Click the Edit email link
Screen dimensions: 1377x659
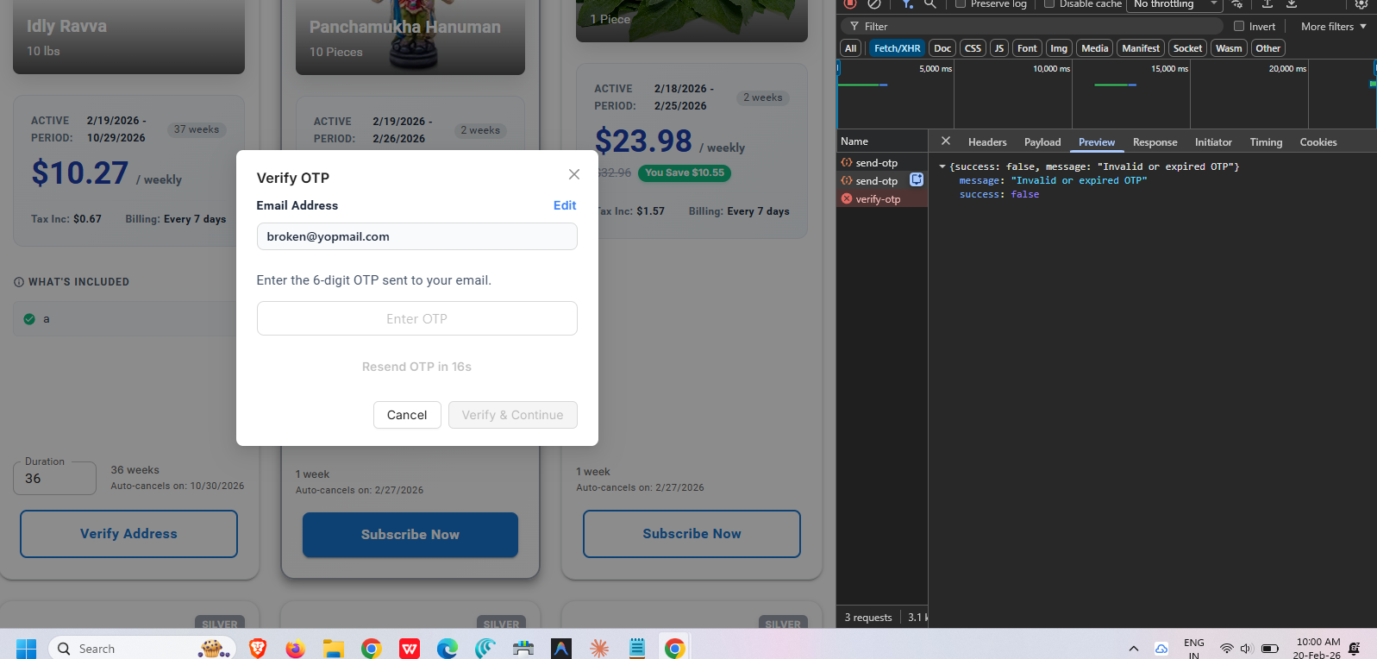(565, 205)
